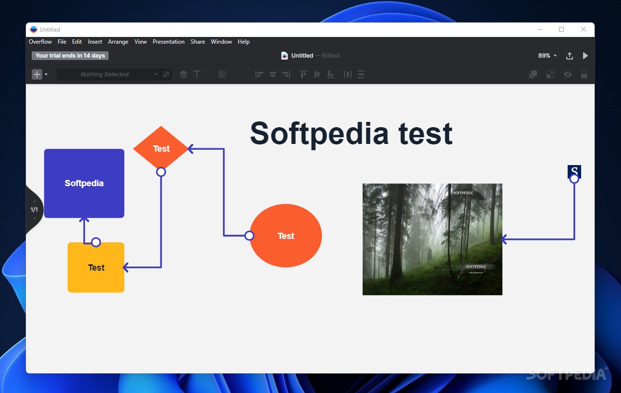Click connector handle under the S logo
The width and height of the screenshot is (621, 393).
point(574,179)
